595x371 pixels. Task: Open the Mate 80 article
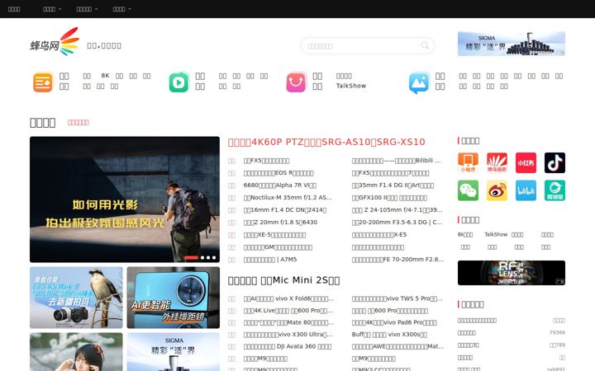point(288,323)
